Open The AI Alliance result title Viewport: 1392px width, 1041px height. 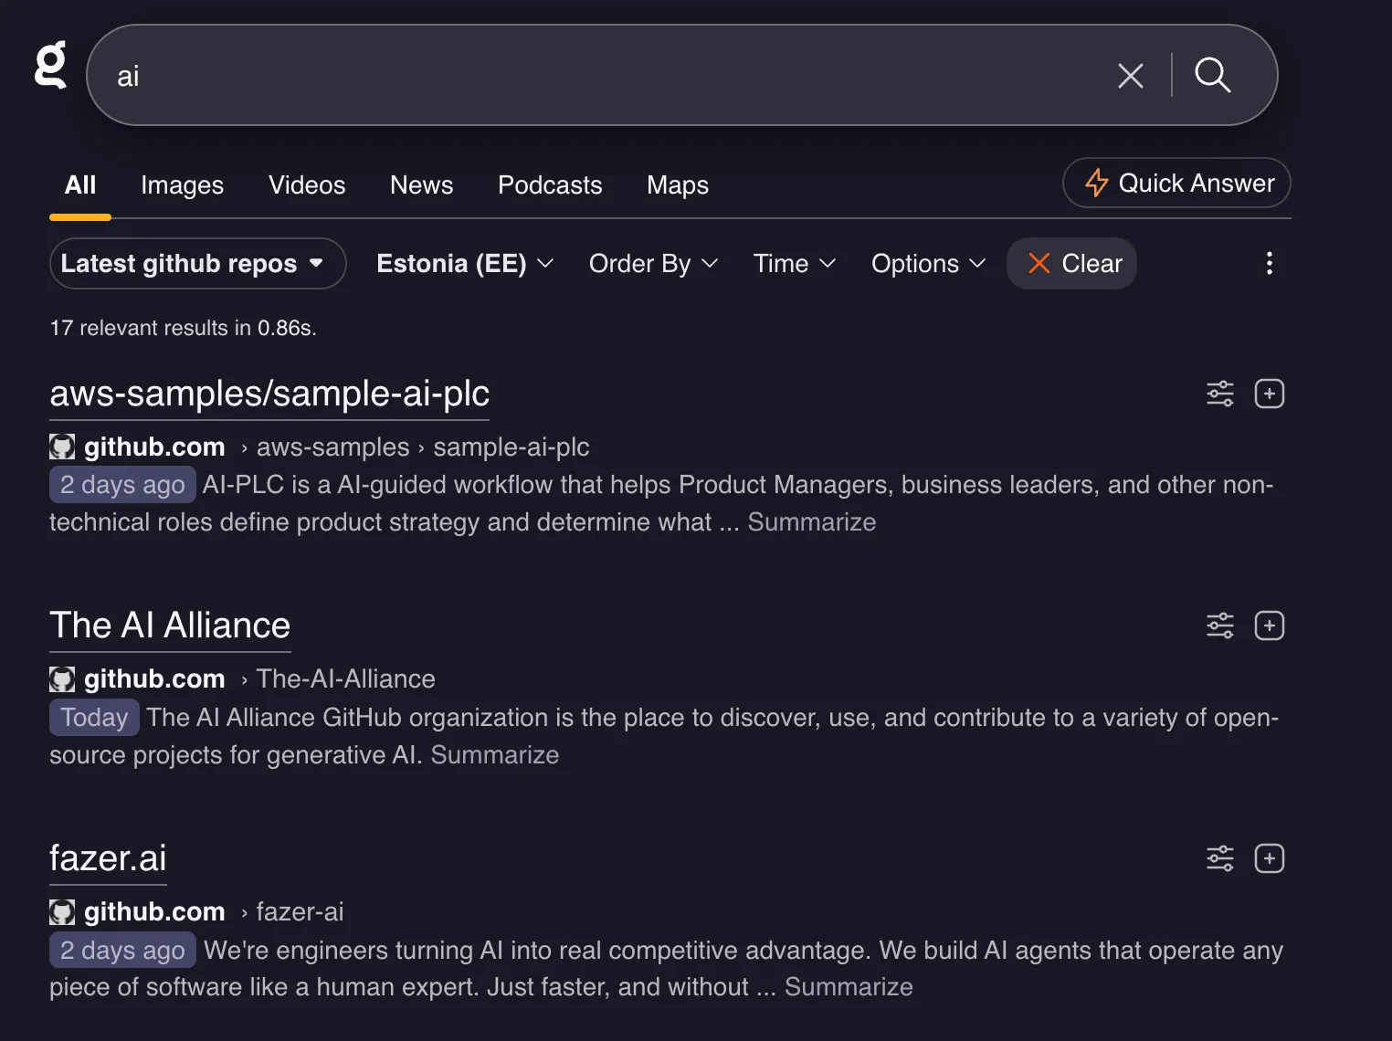pyautogui.click(x=170, y=626)
